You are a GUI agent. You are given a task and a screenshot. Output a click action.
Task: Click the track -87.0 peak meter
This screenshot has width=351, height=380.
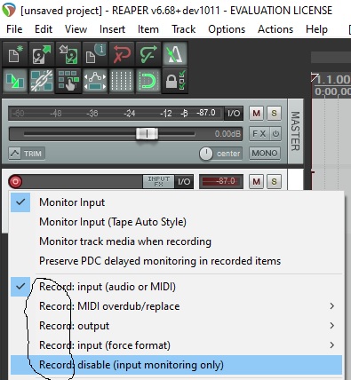(x=221, y=181)
